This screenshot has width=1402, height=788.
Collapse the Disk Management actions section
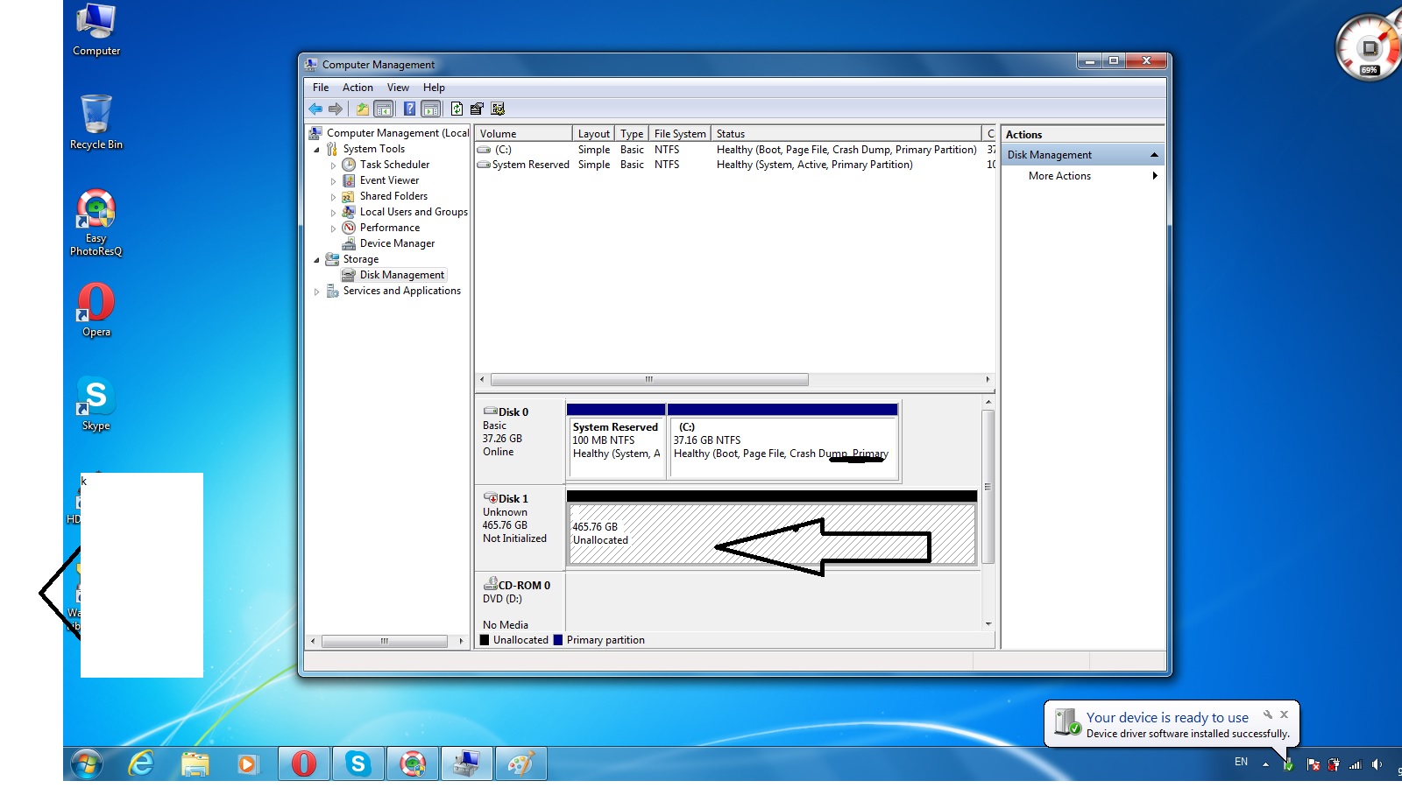coord(1154,155)
